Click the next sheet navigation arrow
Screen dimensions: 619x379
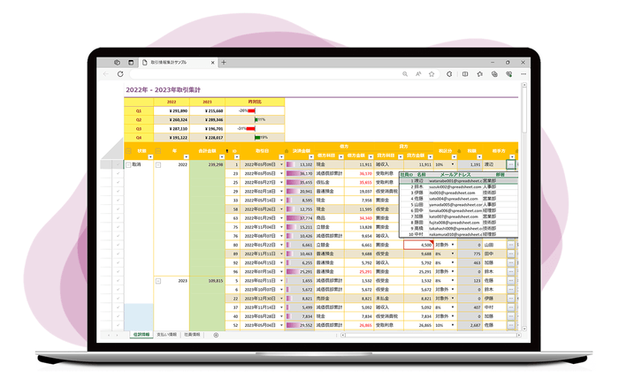coord(117,335)
